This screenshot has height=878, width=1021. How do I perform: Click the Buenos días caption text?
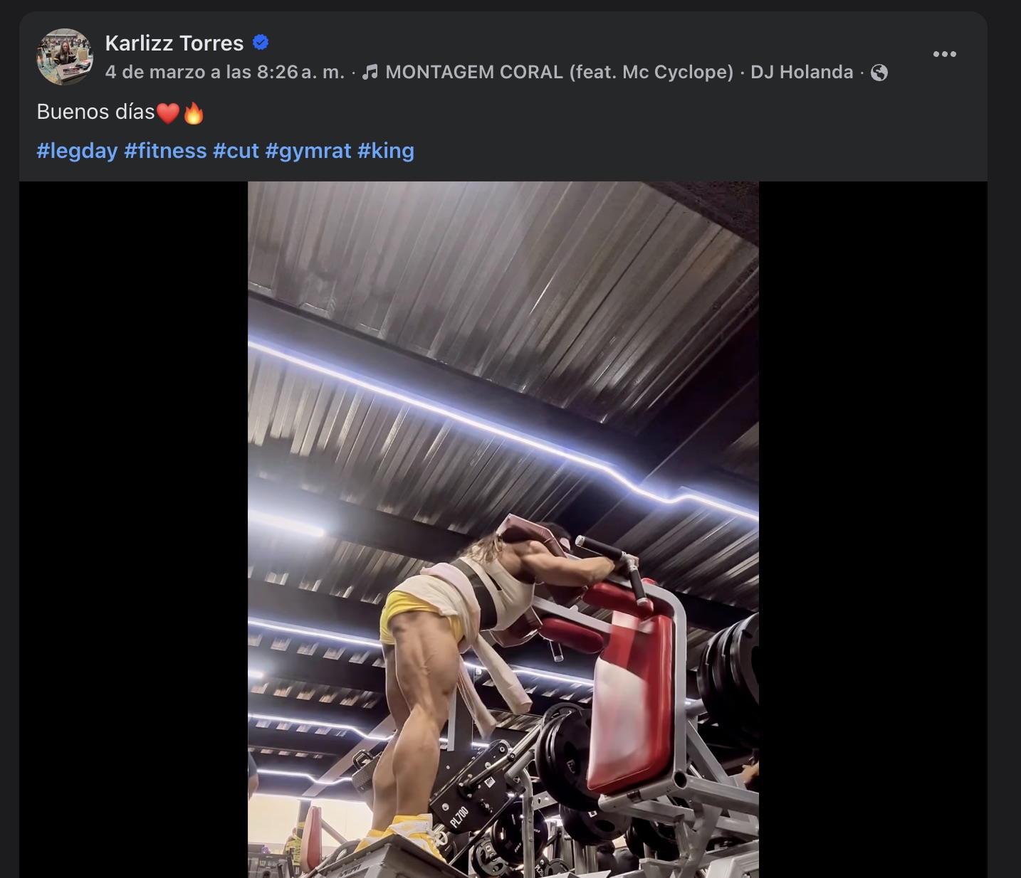95,112
